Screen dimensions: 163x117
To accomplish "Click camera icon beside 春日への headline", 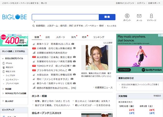I will pos(74,83).
